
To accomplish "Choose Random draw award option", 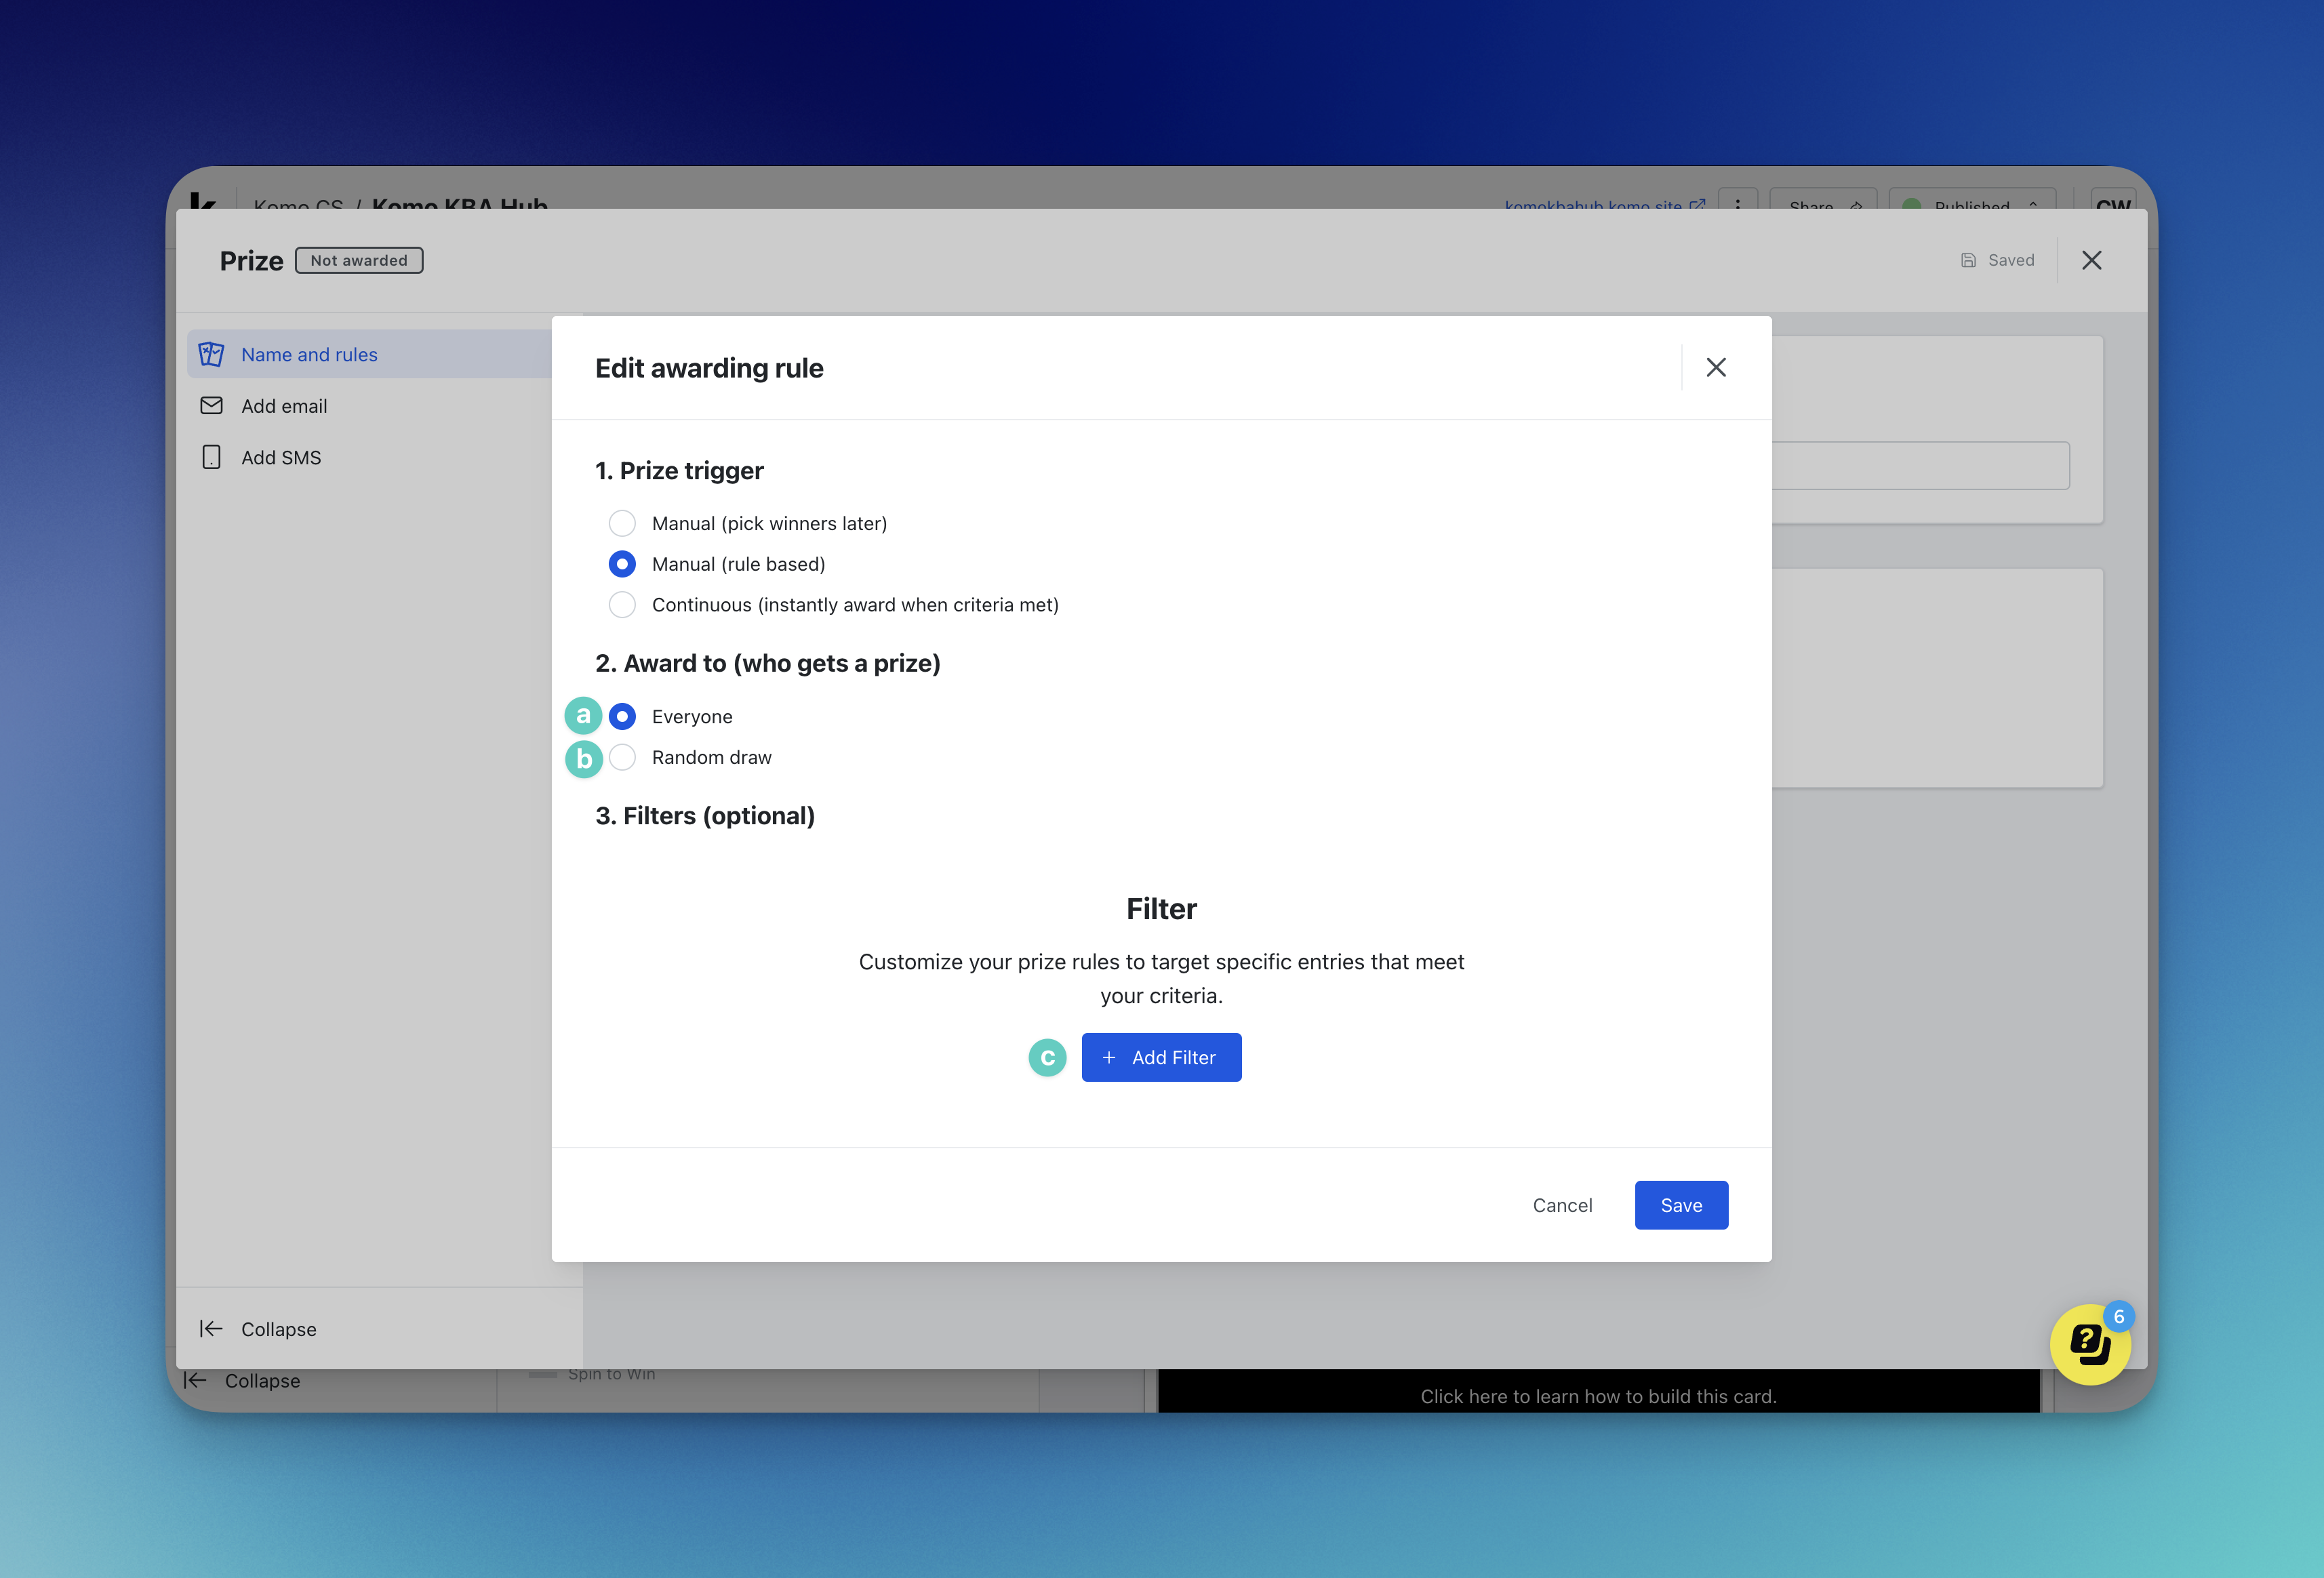I will point(622,757).
